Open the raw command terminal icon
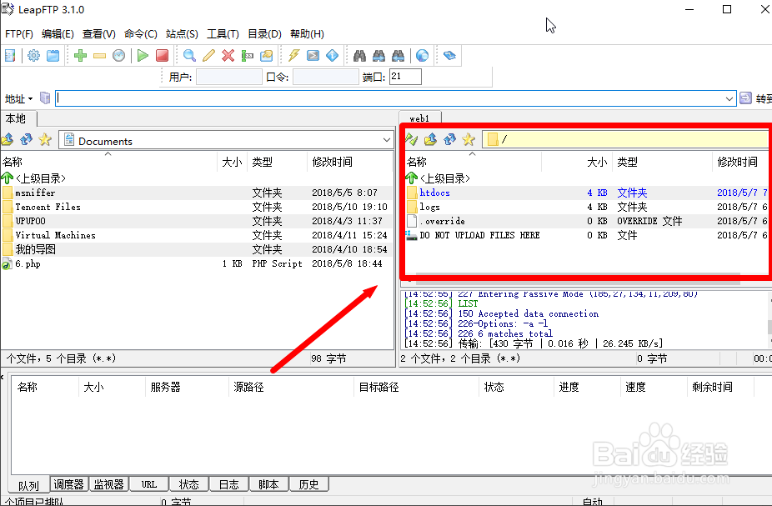This screenshot has width=772, height=506. point(313,56)
